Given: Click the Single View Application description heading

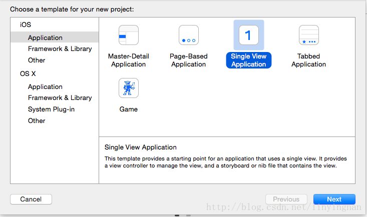Looking at the screenshot, I should pyautogui.click(x=140, y=147).
